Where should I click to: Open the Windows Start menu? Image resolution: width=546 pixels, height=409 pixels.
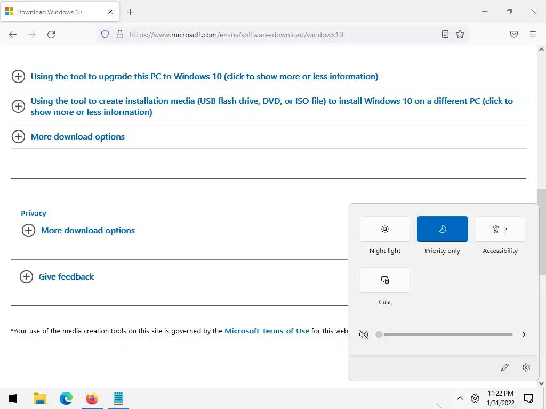pyautogui.click(x=13, y=398)
